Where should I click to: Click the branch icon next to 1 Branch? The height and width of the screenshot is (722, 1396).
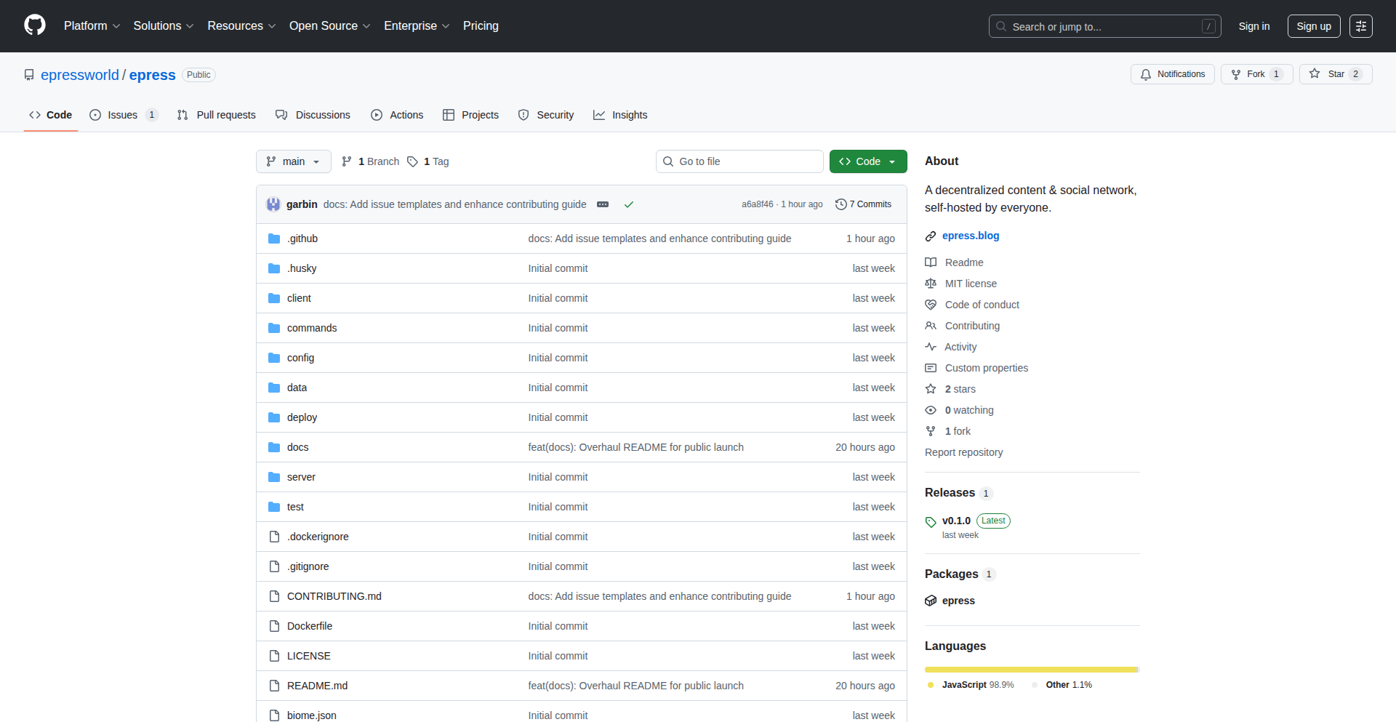[x=347, y=161]
